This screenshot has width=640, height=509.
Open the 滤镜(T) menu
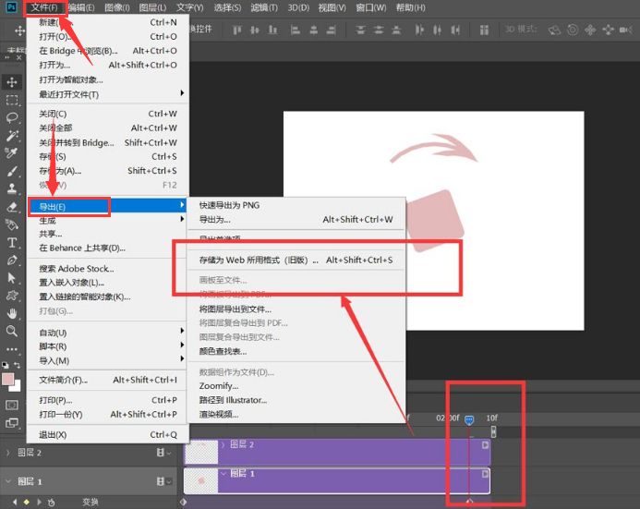pyautogui.click(x=264, y=7)
